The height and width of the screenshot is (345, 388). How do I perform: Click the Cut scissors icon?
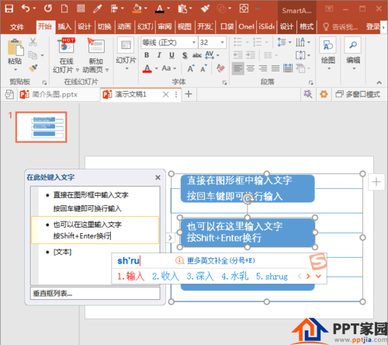coord(33,42)
